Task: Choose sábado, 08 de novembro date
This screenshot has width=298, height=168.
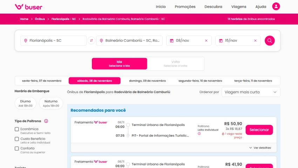Action: tap(94, 81)
